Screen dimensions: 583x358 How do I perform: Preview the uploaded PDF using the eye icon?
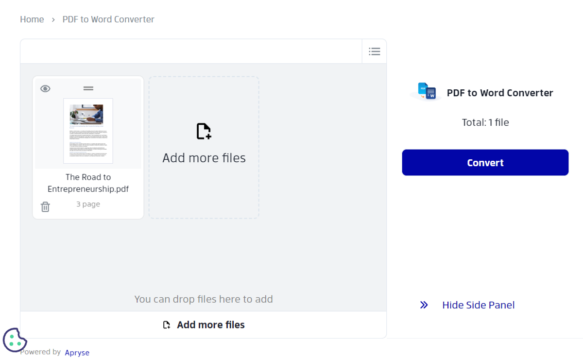(x=45, y=88)
